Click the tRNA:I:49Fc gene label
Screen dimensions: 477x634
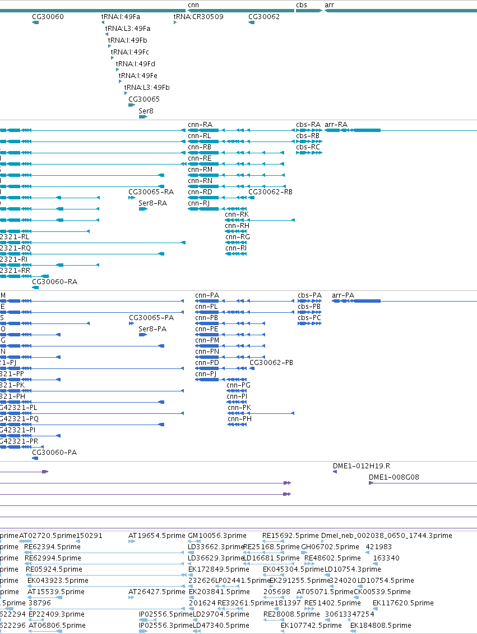pos(130,52)
